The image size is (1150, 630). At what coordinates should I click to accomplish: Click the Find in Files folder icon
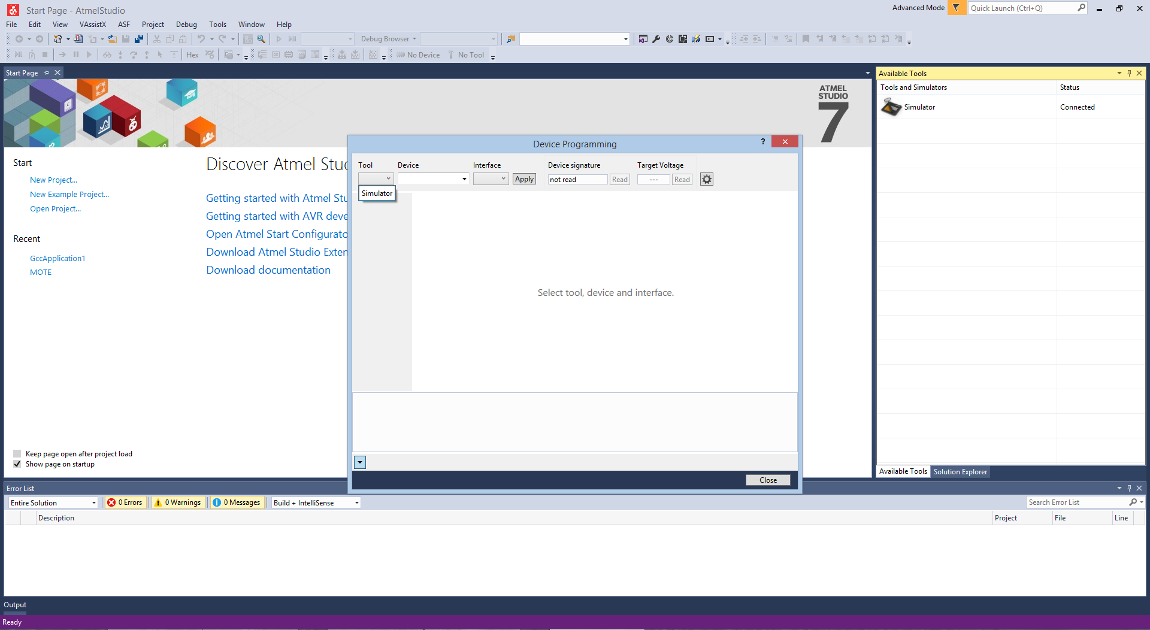tap(511, 39)
